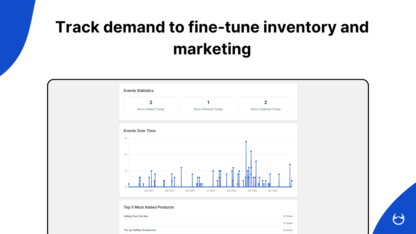Click the Events Statistics heading
This screenshot has height=234, width=416.
[139, 90]
